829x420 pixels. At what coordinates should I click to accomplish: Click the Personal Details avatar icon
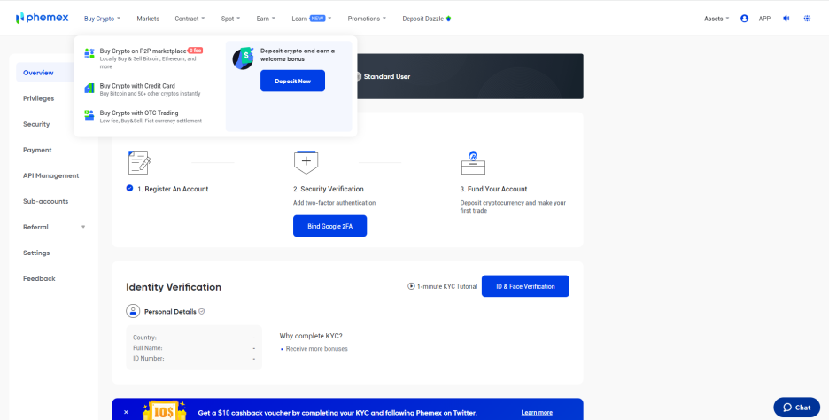[x=133, y=311]
